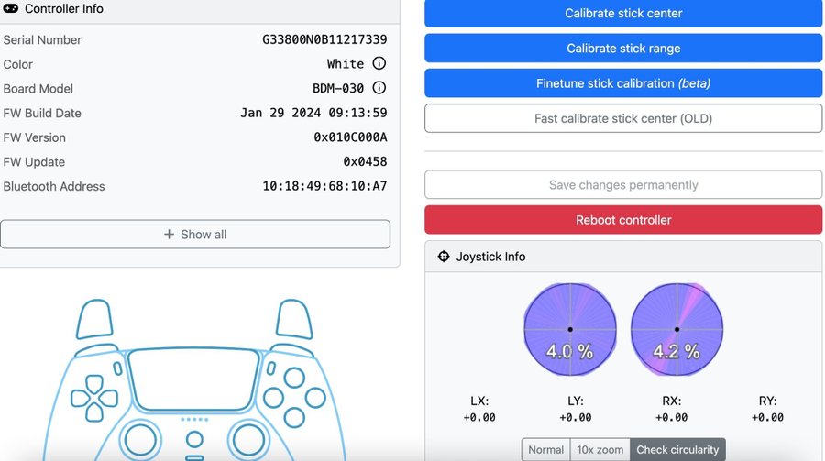Click the PS button on the controller diagram

pyautogui.click(x=194, y=439)
